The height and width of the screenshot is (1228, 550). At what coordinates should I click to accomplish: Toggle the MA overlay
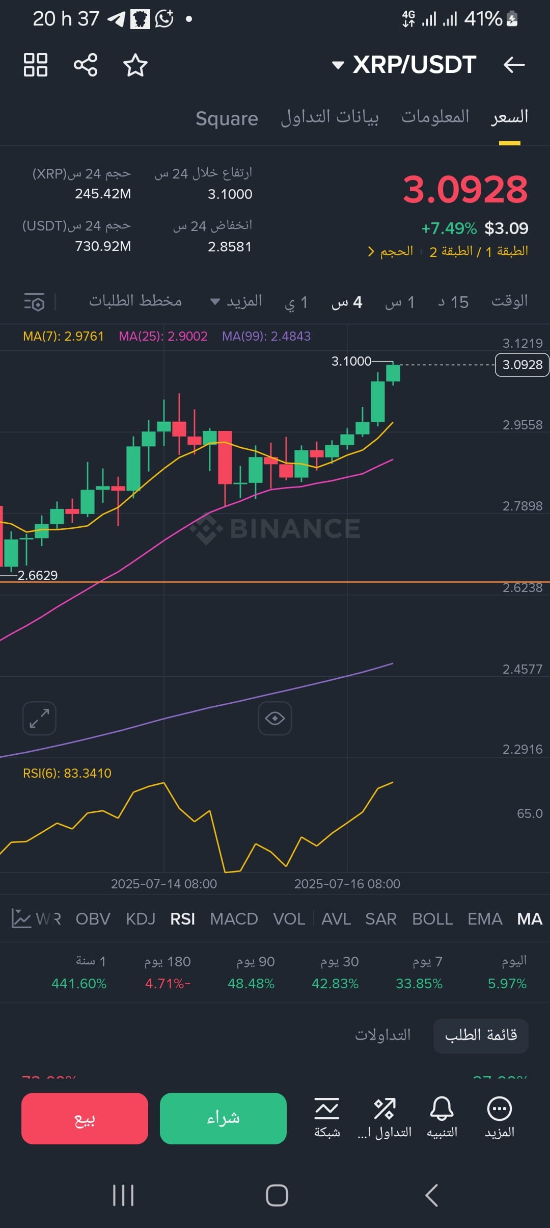(530, 919)
